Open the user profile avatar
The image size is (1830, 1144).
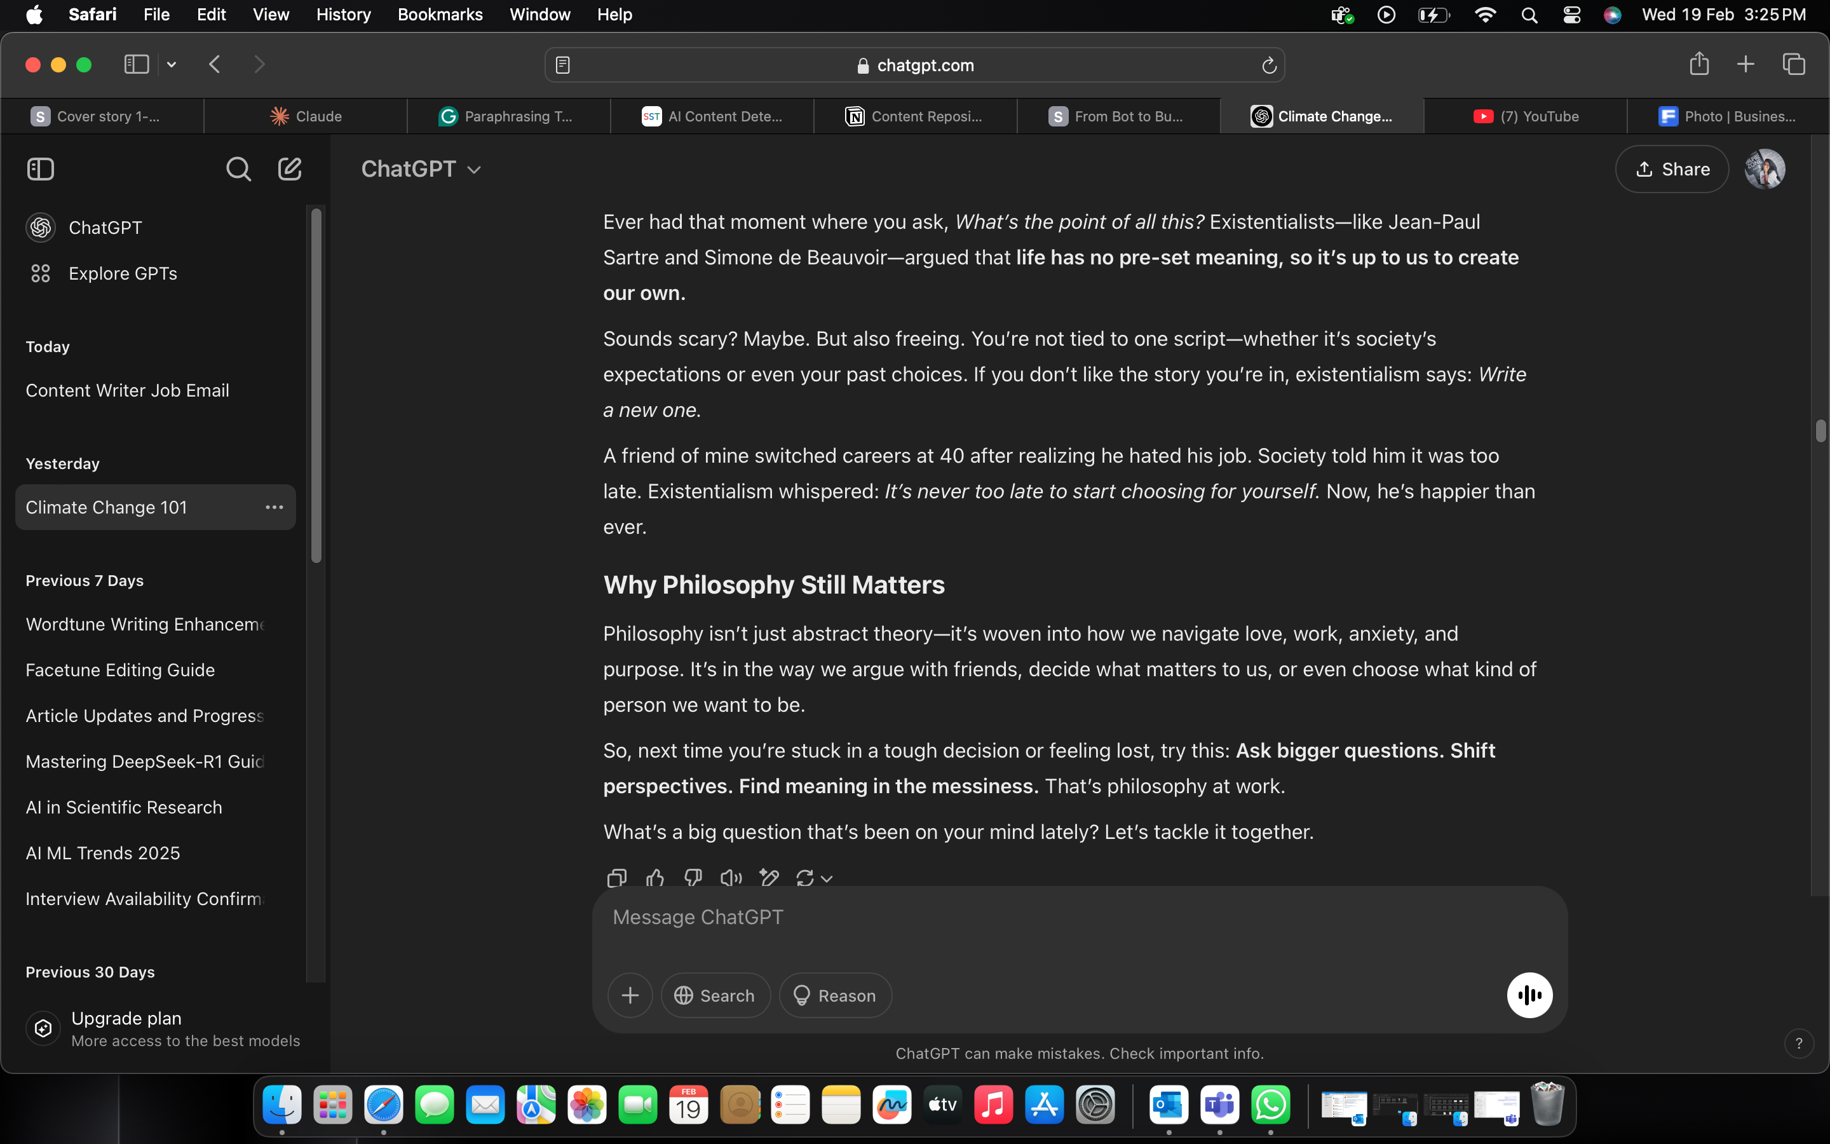pos(1764,168)
